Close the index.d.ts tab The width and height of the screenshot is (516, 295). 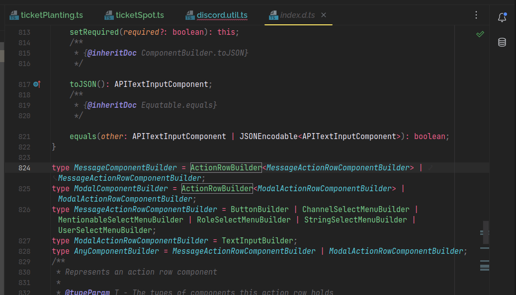tap(324, 15)
